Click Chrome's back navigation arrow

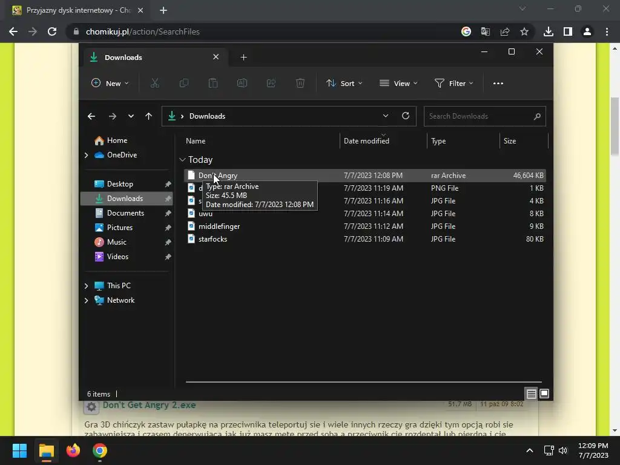(x=13, y=31)
